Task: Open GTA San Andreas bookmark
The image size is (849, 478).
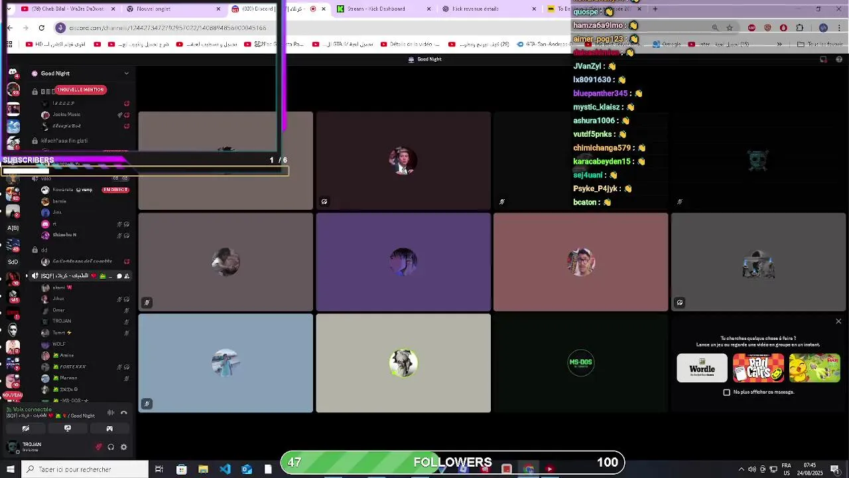Action: pyautogui.click(x=544, y=44)
